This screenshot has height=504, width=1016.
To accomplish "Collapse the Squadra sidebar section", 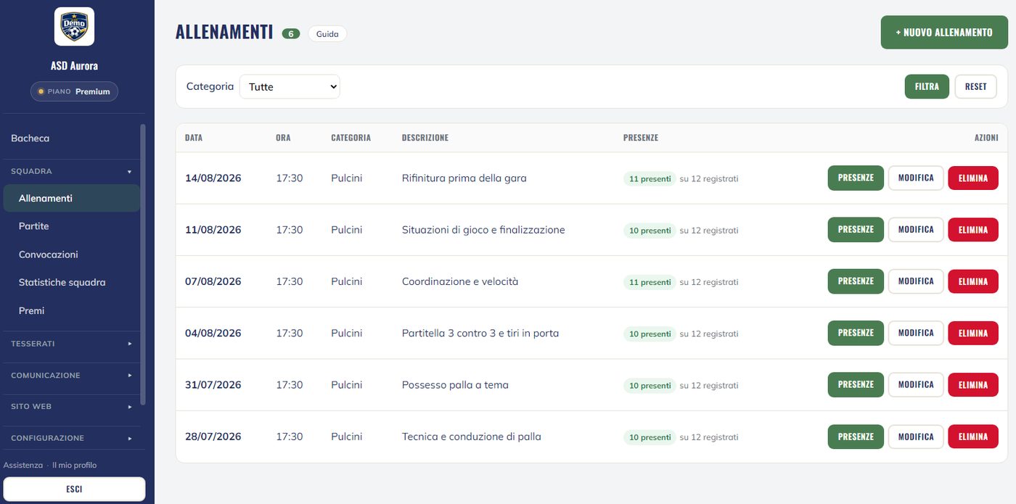I will (x=71, y=171).
